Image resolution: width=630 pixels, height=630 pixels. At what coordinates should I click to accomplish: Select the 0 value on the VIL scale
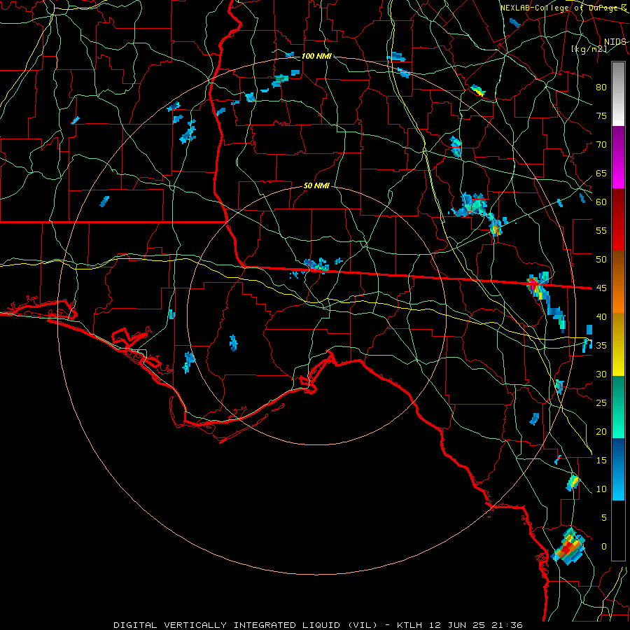coord(604,547)
